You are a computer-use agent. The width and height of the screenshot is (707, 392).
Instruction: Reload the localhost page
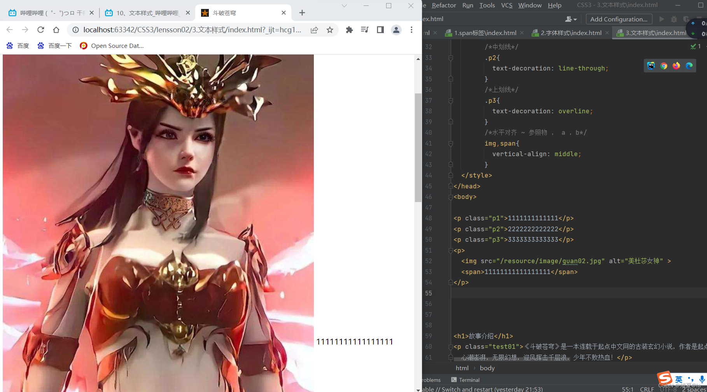[41, 30]
